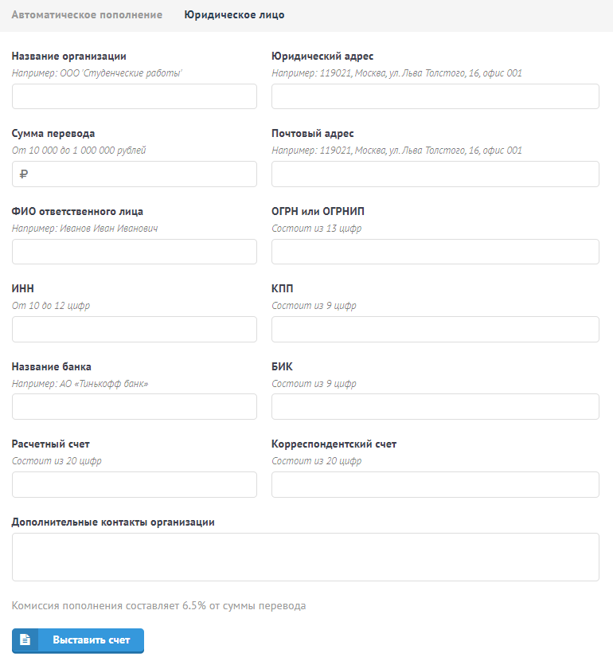This screenshot has width=613, height=665.
Task: Click into the КПП field
Action: [x=435, y=329]
